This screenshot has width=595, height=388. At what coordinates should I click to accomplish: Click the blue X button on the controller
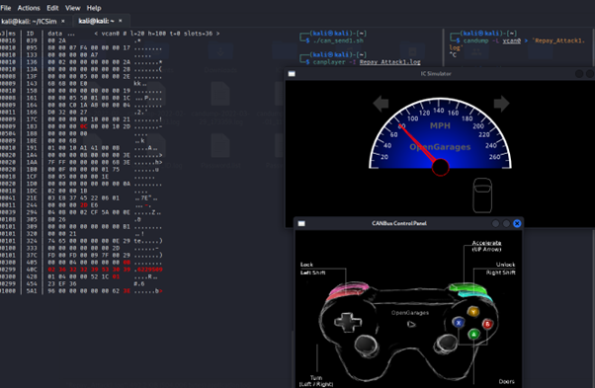coord(459,323)
